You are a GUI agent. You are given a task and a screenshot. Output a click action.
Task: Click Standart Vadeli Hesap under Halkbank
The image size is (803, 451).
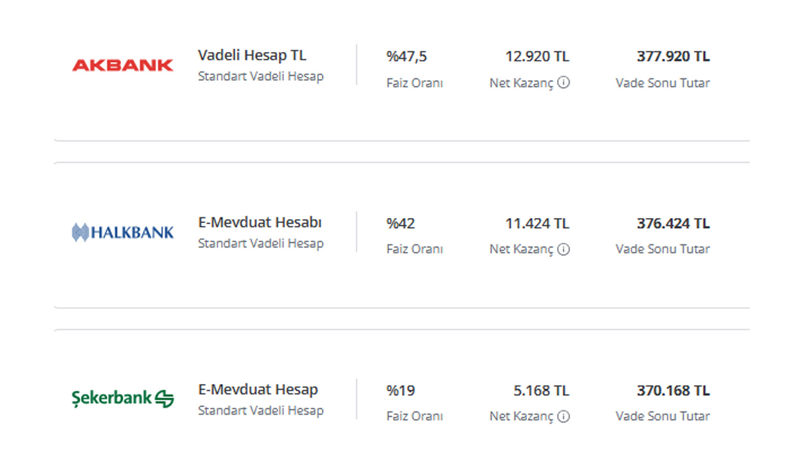tap(261, 244)
